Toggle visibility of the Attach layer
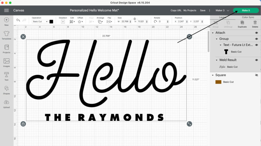 pos(256,33)
